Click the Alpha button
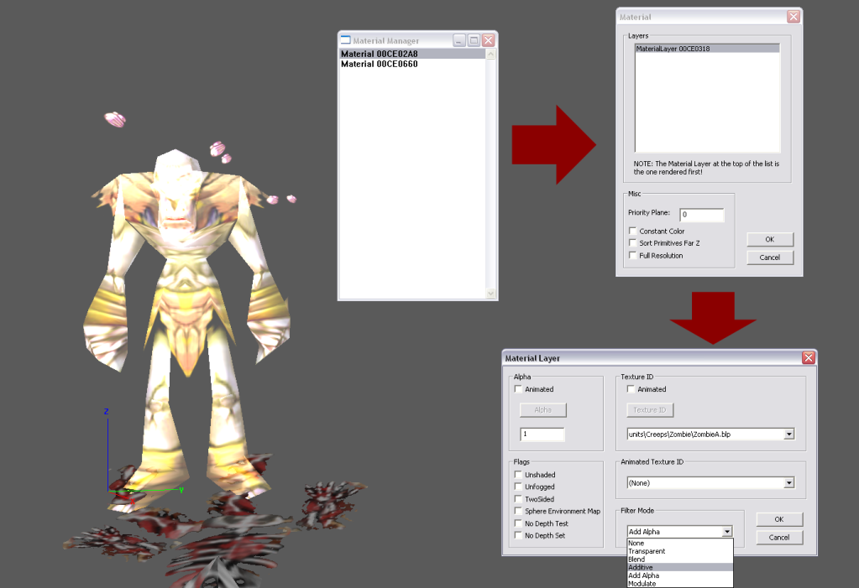Image resolution: width=859 pixels, height=588 pixels. pyautogui.click(x=543, y=409)
